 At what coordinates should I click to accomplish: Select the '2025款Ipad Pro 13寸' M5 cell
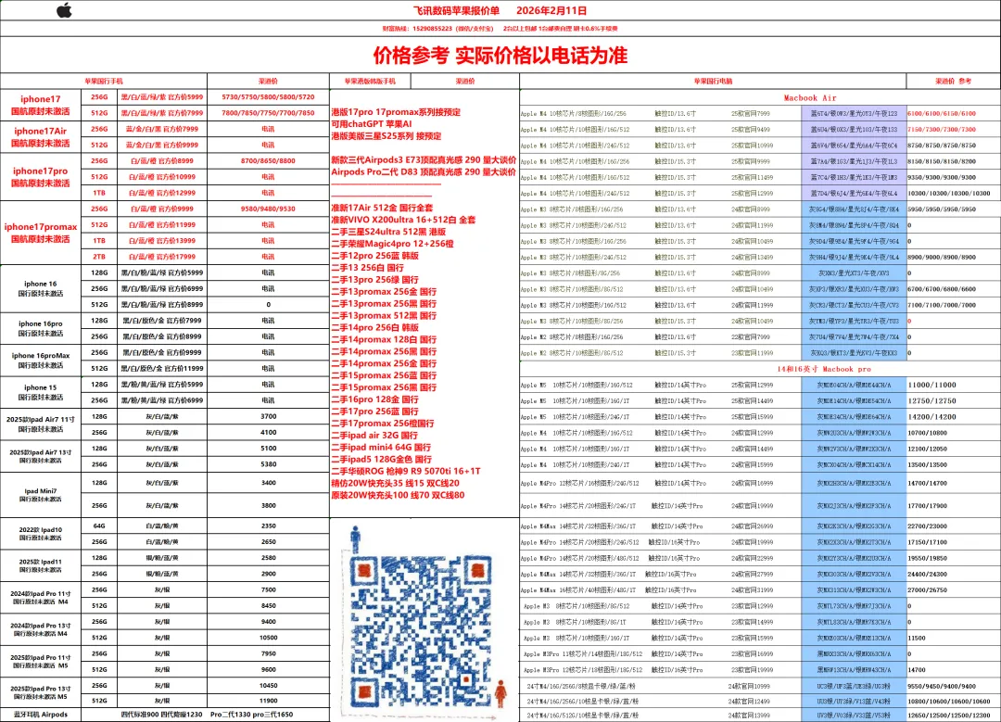click(40, 692)
